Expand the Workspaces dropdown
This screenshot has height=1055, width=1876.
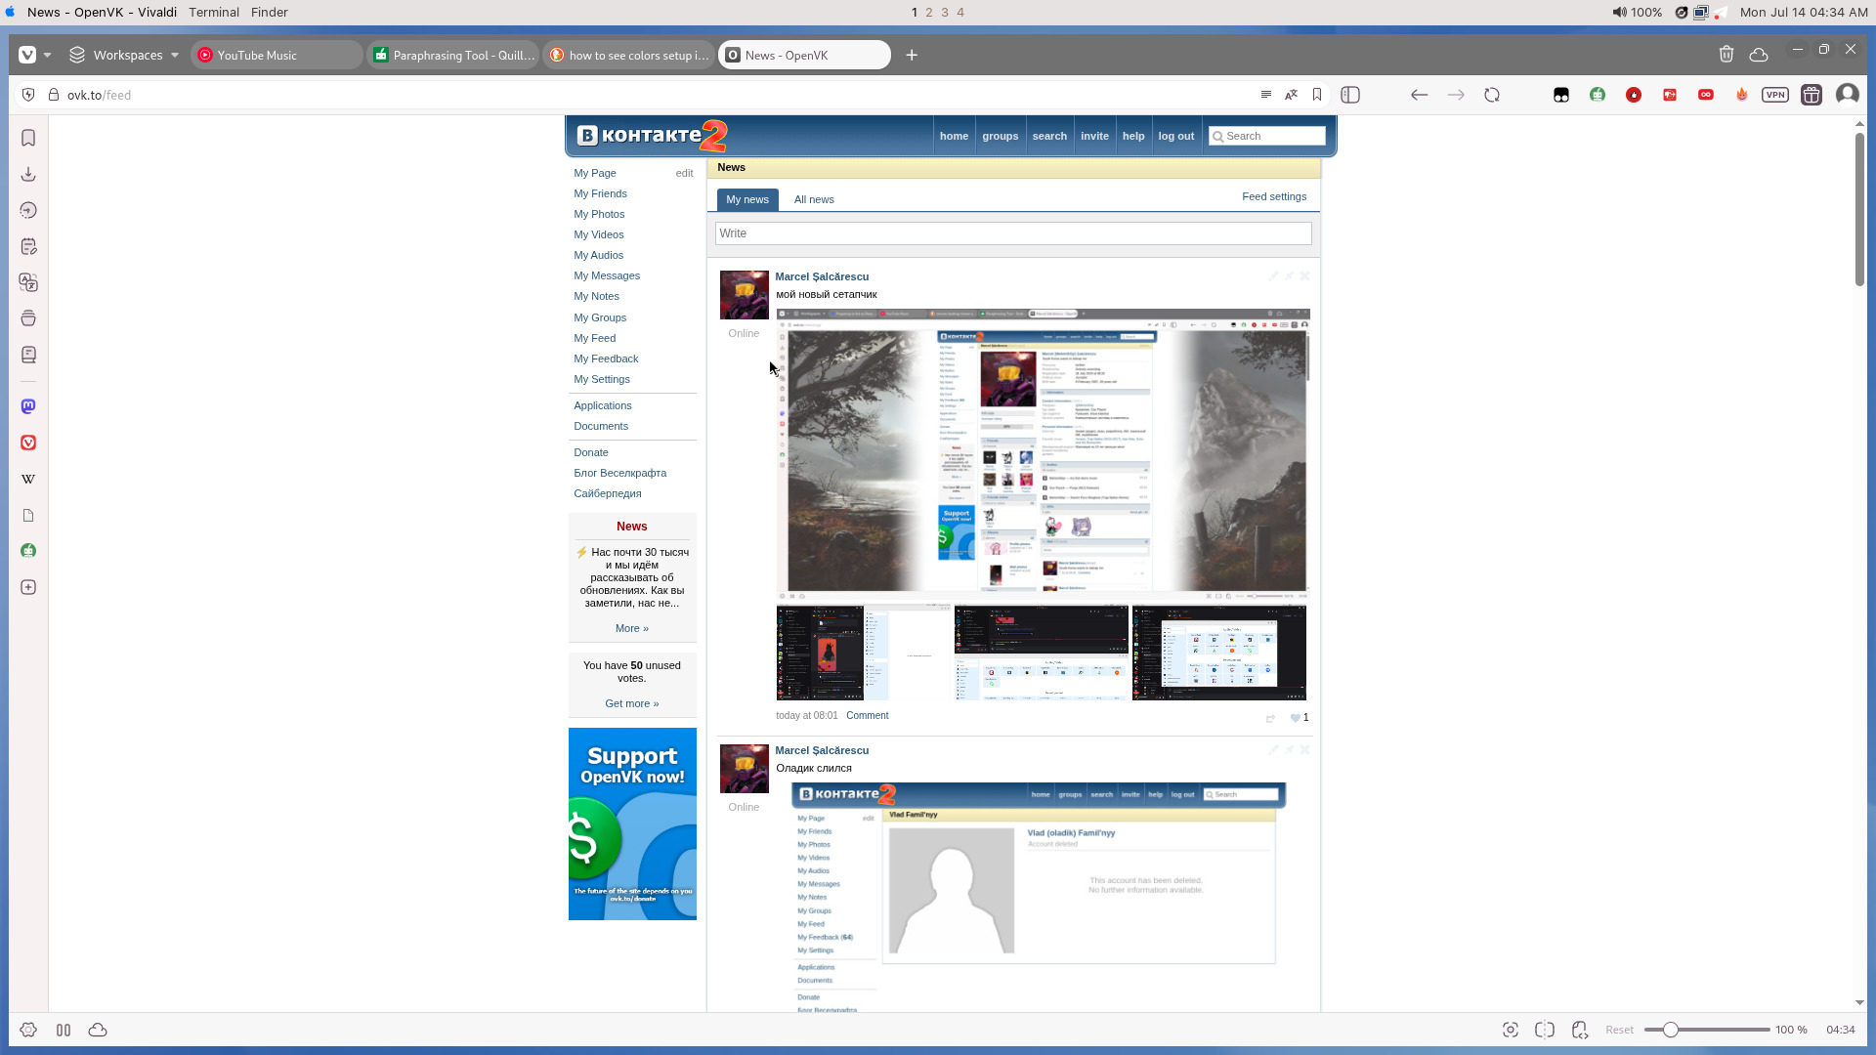(175, 56)
